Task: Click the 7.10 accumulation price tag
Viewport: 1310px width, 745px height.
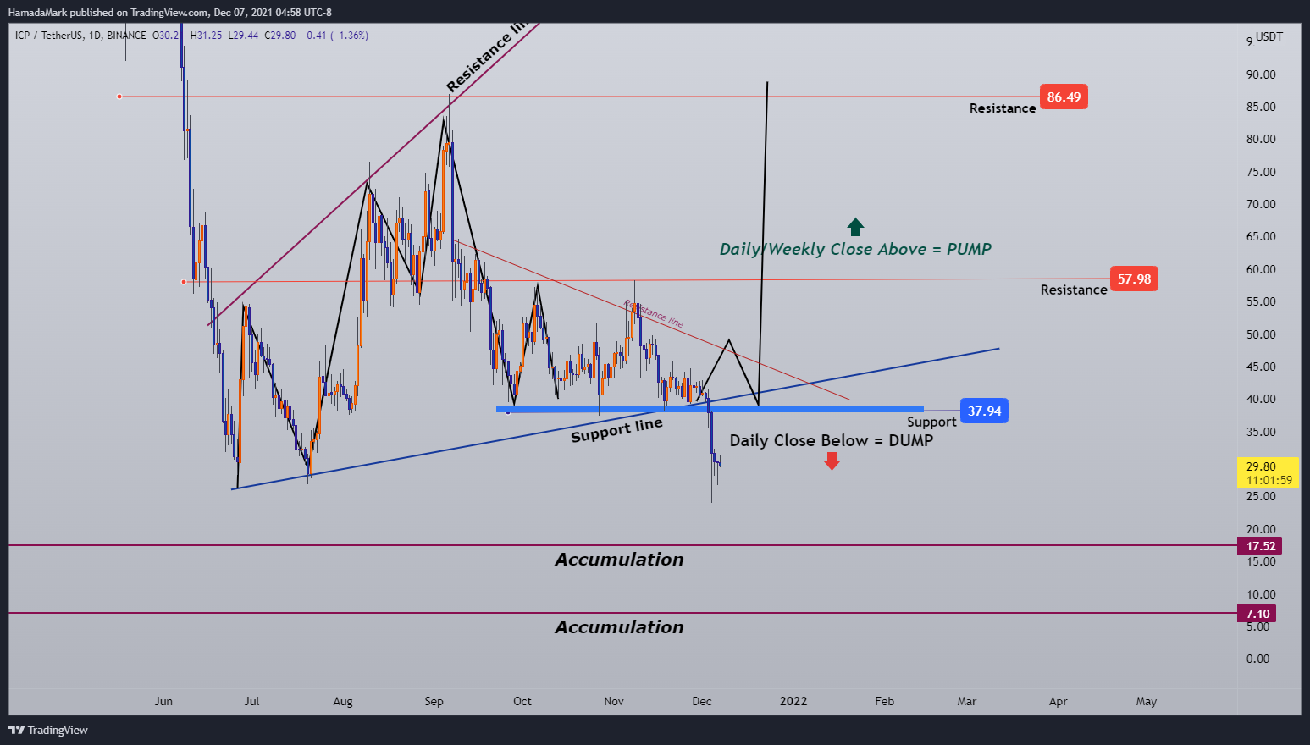Action: click(x=1257, y=614)
